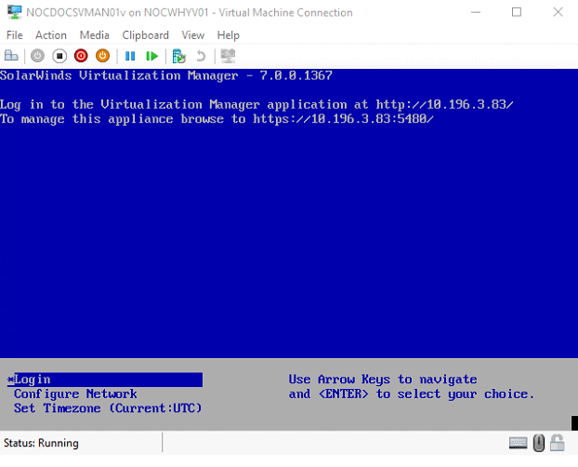Maximize the Virtual Machine Connection window
Viewport: 578px width, 467px height.
point(517,12)
